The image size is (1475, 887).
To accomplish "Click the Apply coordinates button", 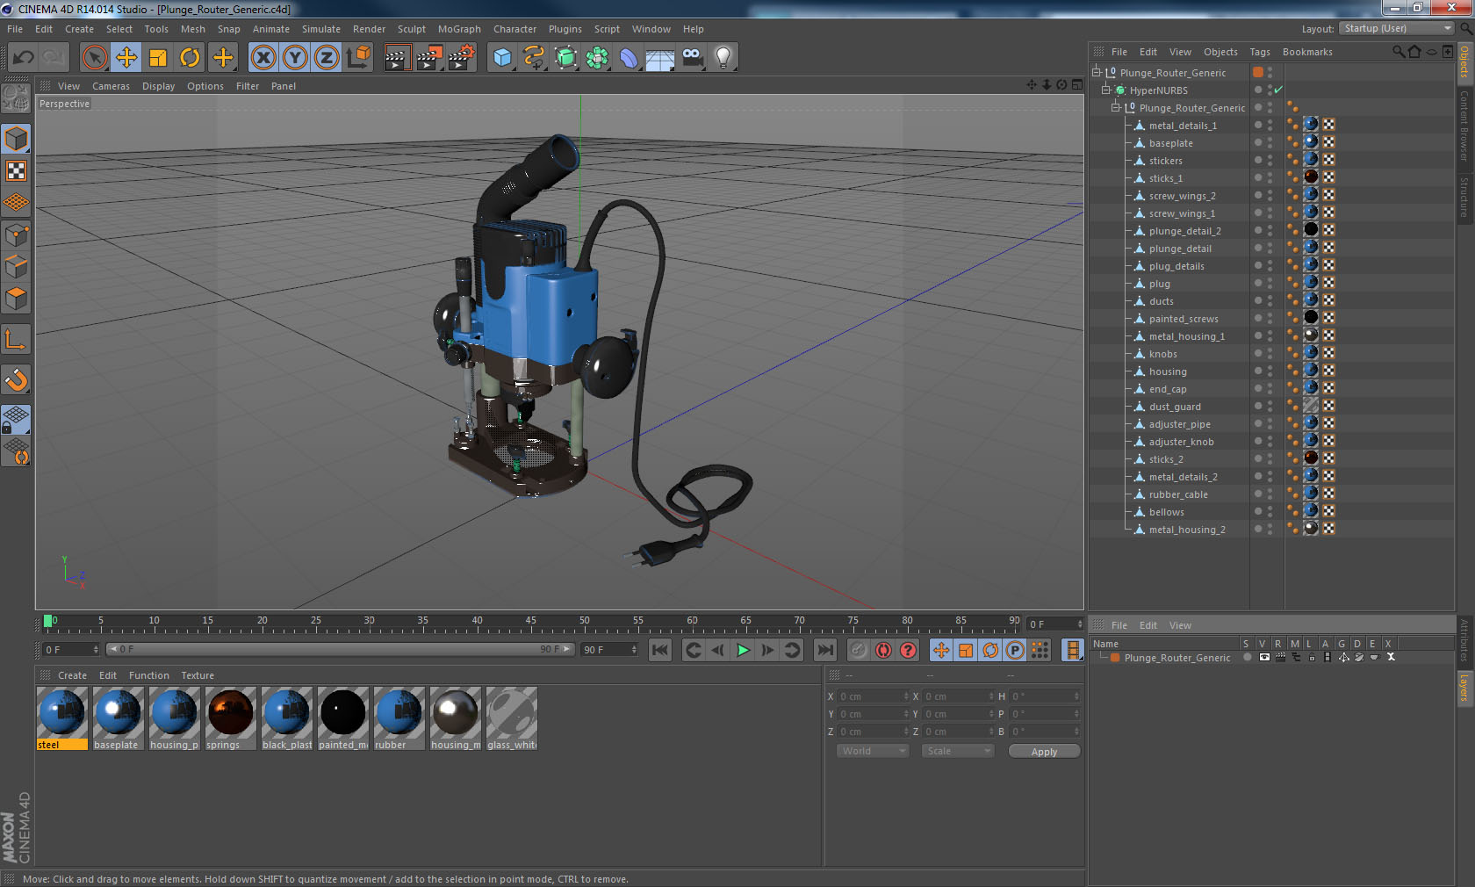I will point(1044,752).
